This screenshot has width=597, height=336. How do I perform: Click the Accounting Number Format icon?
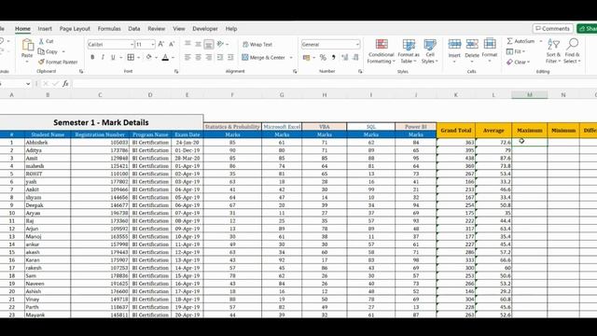point(307,58)
